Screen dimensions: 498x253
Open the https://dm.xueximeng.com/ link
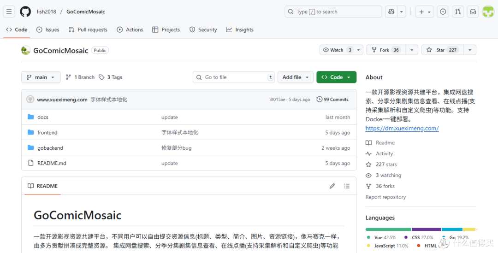pyautogui.click(x=402, y=128)
